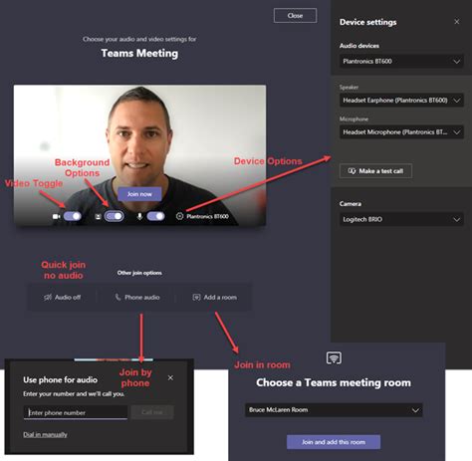472x461 pixels.
Task: Click the Enter phone number field
Action: pyautogui.click(x=76, y=412)
